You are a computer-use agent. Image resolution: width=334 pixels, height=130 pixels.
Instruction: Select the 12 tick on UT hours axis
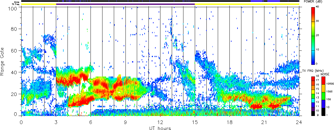coord(160,122)
